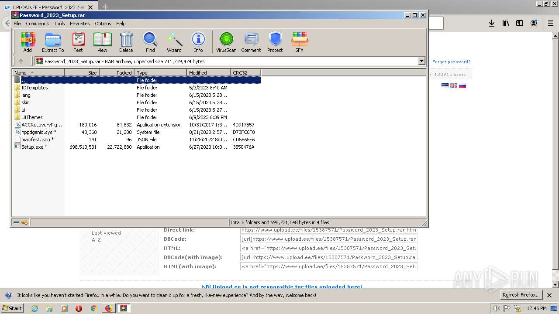Open the Help menu
559x314 pixels.
pyautogui.click(x=121, y=24)
